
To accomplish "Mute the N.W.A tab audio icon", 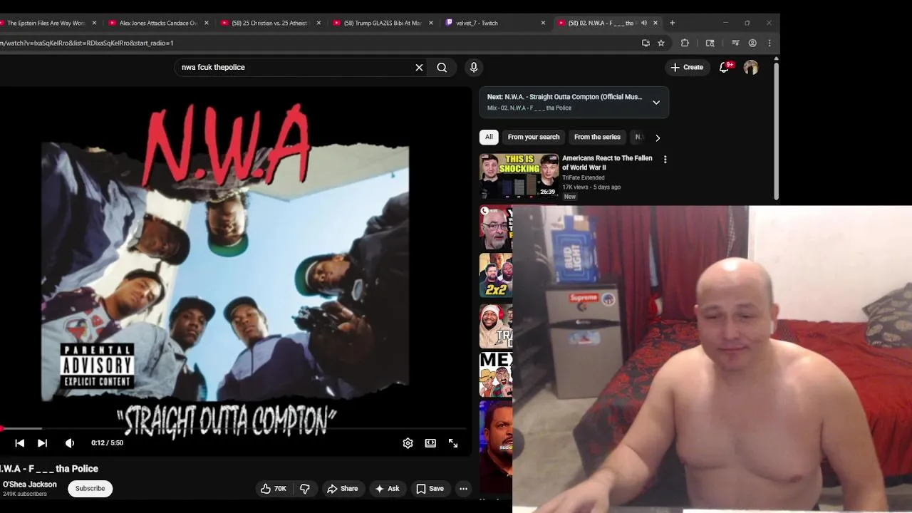I will pos(644,23).
